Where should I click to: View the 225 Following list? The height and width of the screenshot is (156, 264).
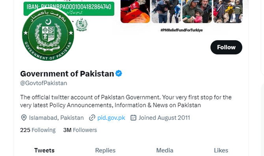tap(38, 130)
